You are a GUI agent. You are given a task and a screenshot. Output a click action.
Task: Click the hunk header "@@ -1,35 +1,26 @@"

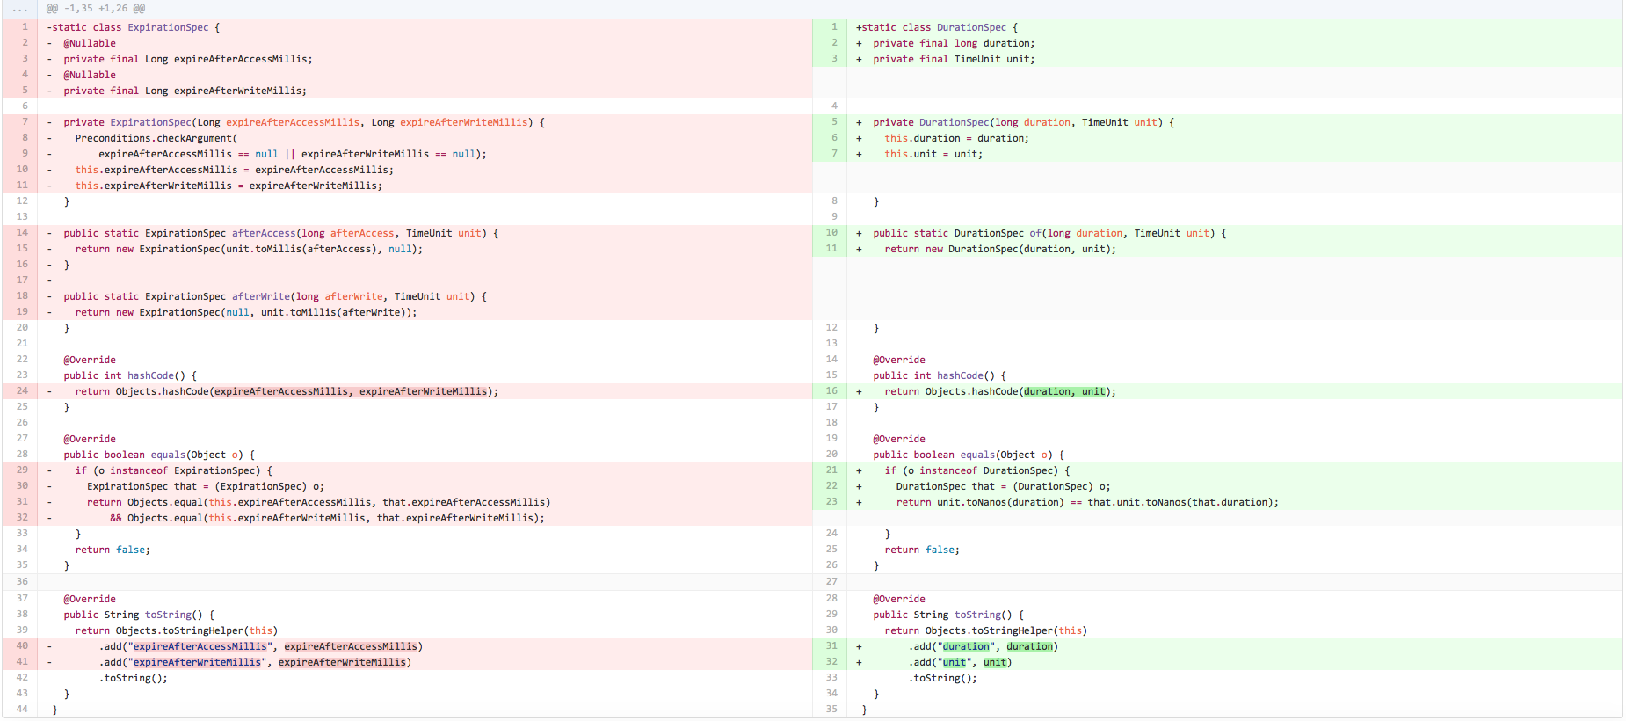point(96,9)
